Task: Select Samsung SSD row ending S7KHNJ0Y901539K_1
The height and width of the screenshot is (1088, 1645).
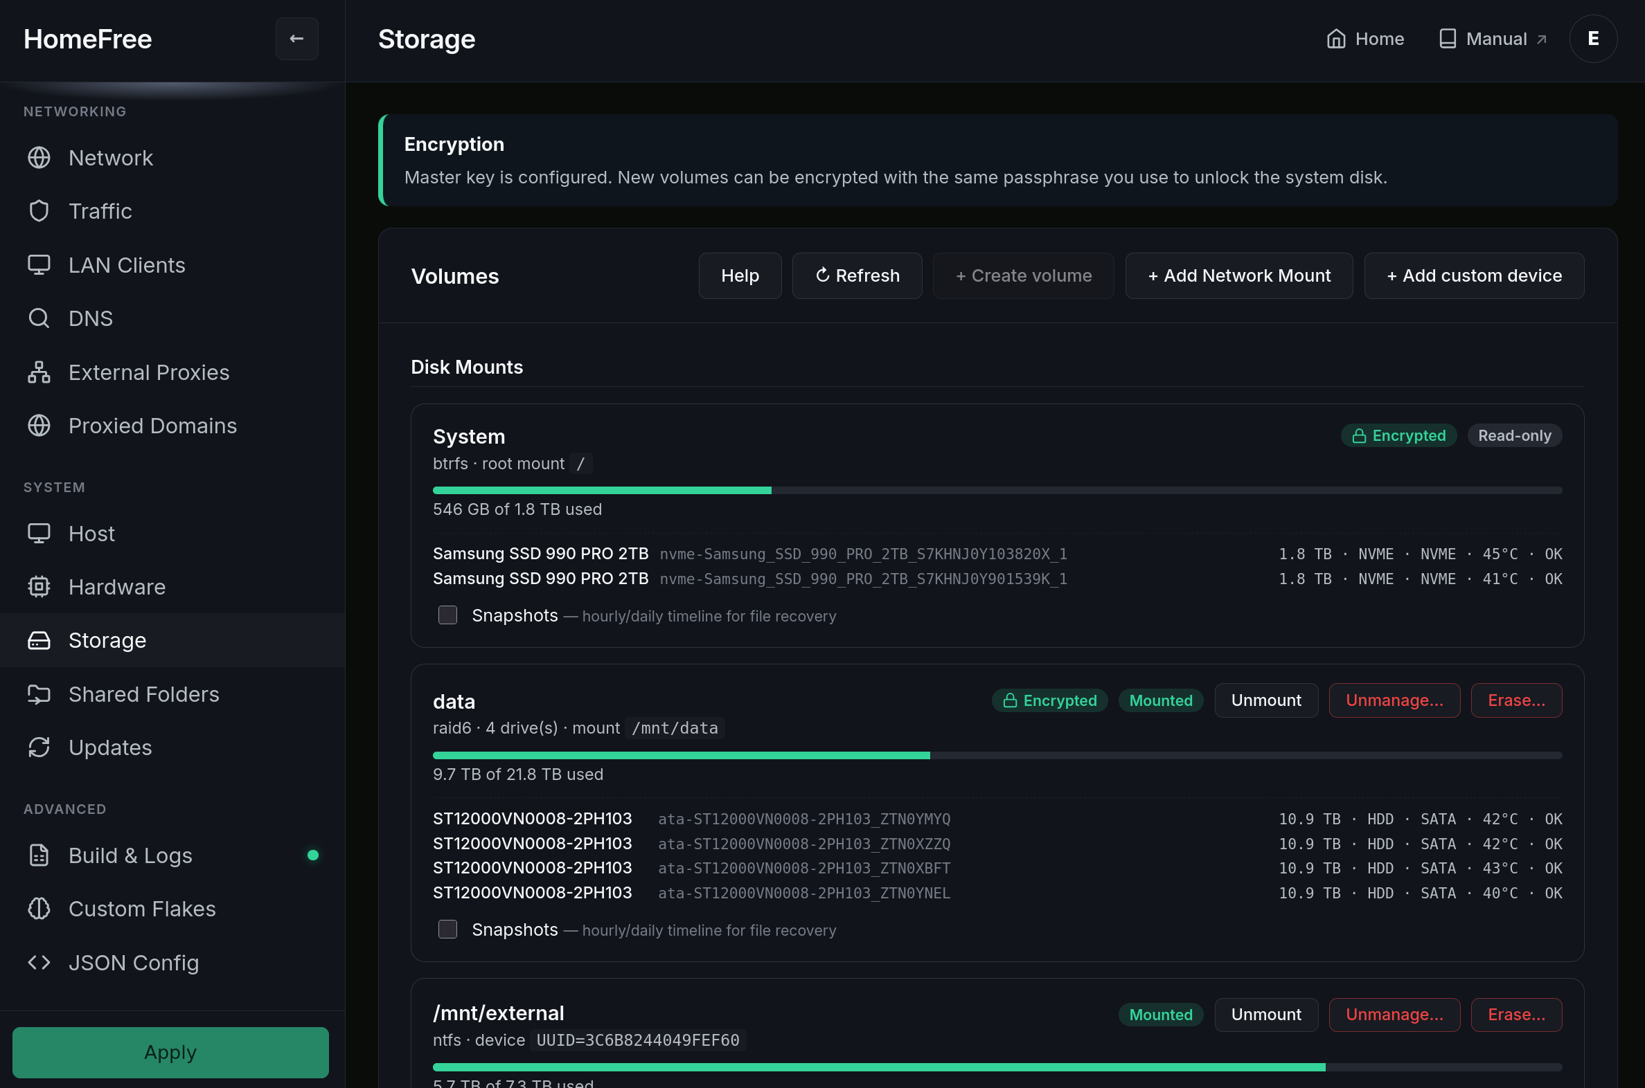Action: (x=997, y=579)
